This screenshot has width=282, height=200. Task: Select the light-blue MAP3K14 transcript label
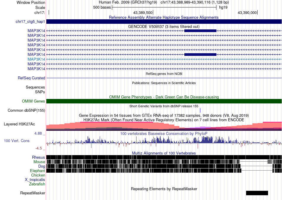(36, 59)
